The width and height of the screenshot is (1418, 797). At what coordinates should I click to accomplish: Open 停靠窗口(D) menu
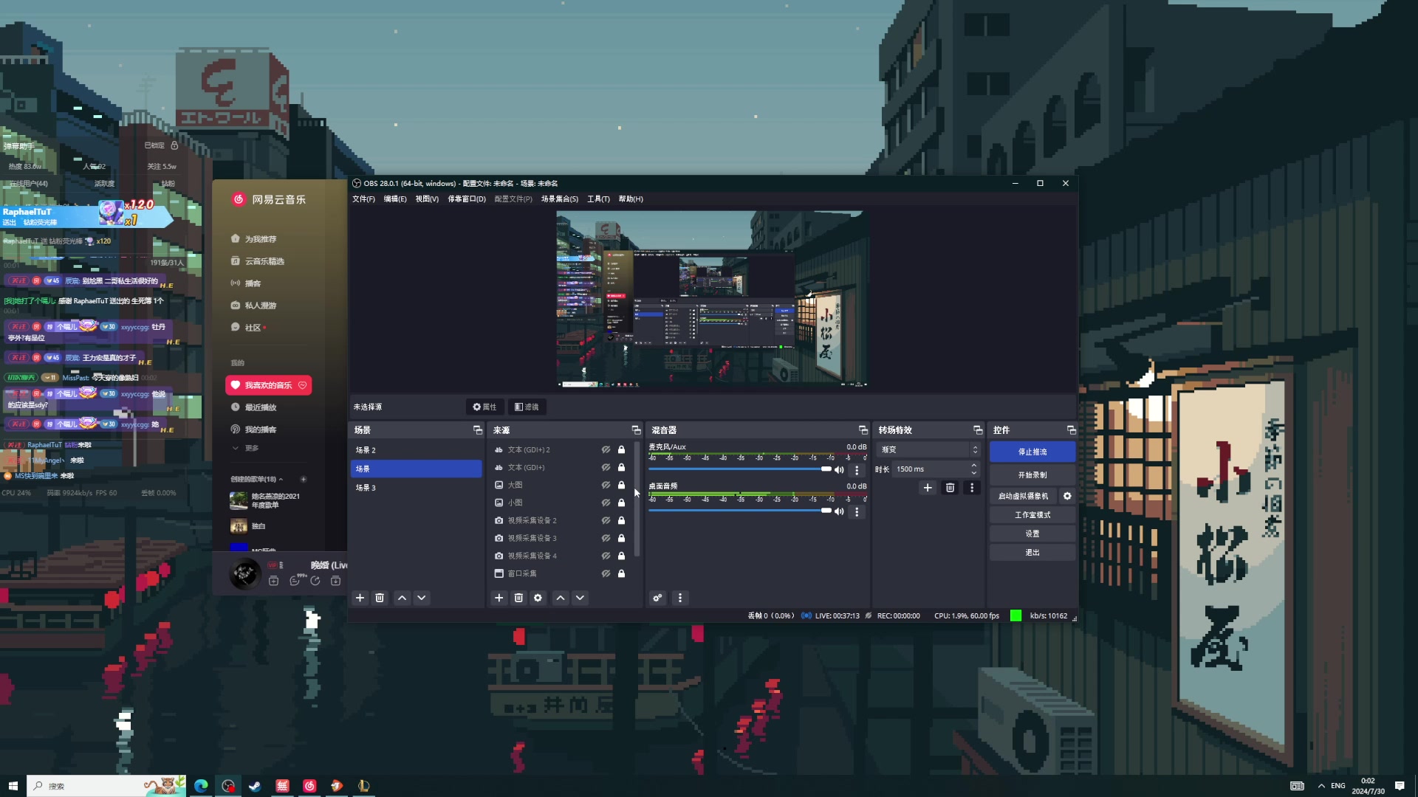(467, 199)
